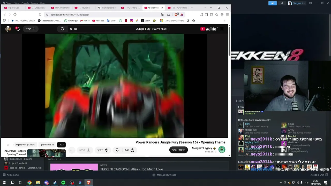Viewport: 331px width, 186px height.
Task: Go to YouTube home via logo
Action: pos(208,29)
